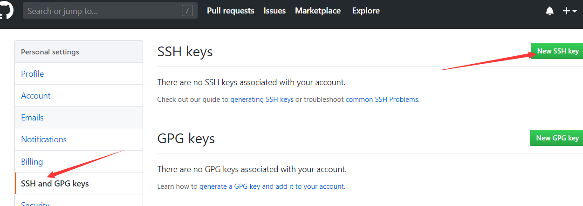Click the GitHub logo icon
Viewport: 583px width, 206px height.
click(x=7, y=11)
